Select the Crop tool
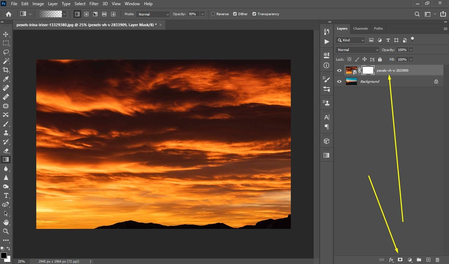This screenshot has height=264, width=449. point(6,70)
